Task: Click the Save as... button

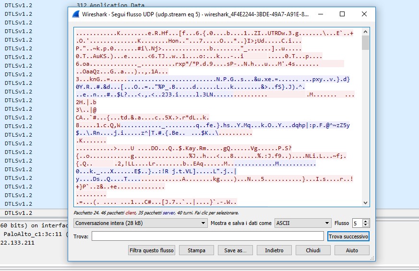Action: [x=235, y=250]
